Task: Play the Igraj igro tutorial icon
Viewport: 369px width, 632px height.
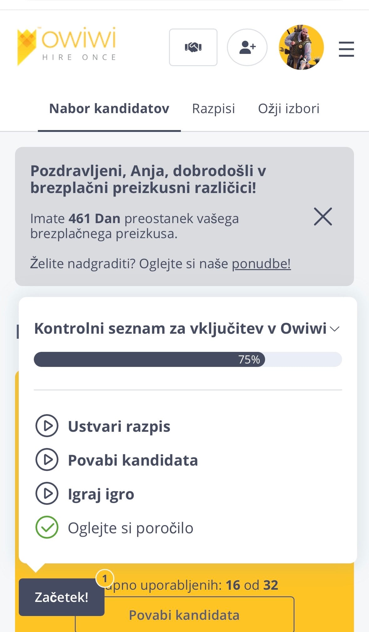Action: (x=47, y=494)
